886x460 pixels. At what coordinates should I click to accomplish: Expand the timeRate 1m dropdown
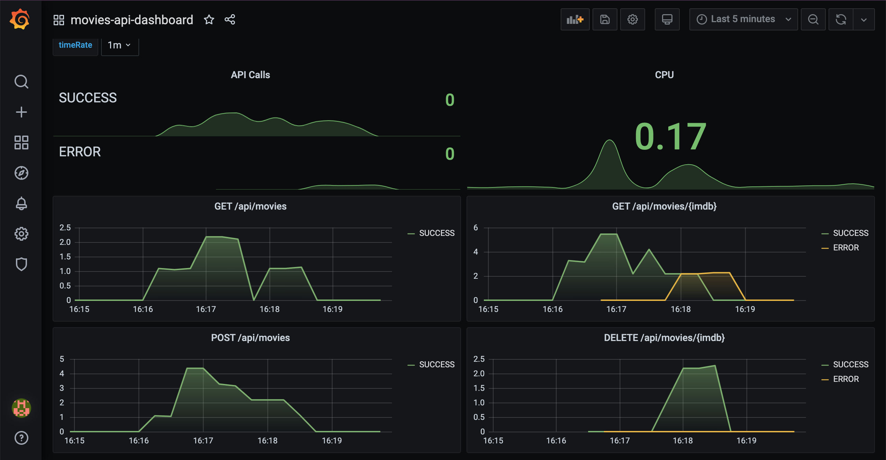(119, 45)
